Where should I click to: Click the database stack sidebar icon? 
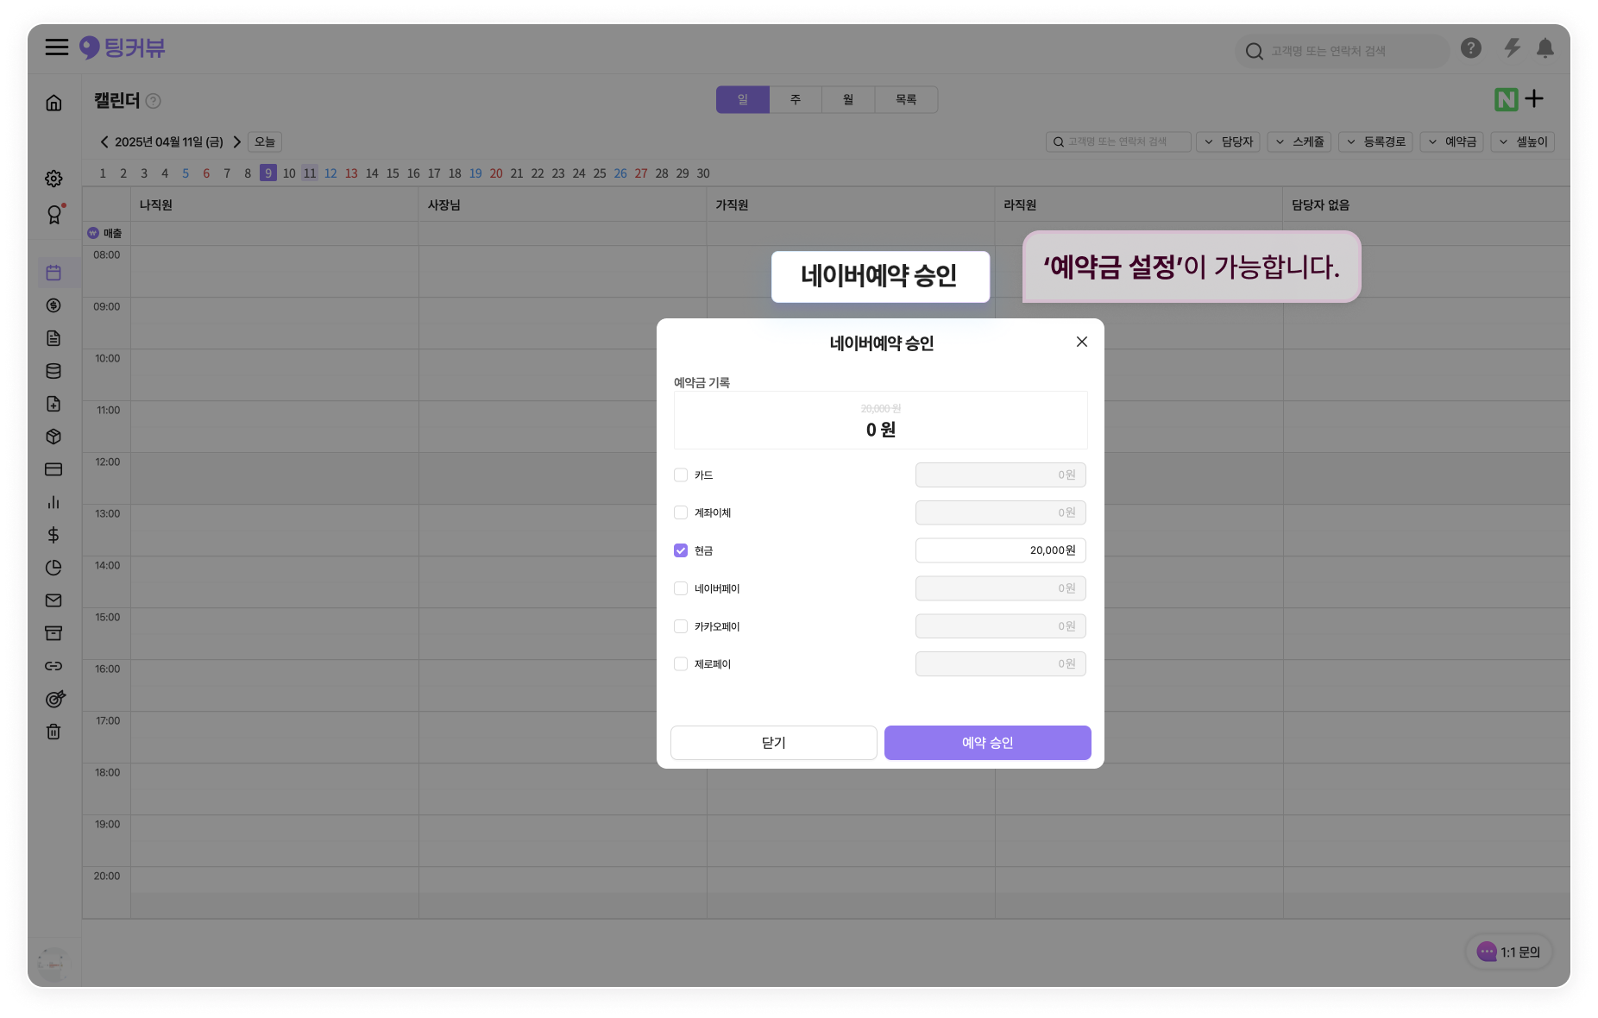pyautogui.click(x=53, y=371)
